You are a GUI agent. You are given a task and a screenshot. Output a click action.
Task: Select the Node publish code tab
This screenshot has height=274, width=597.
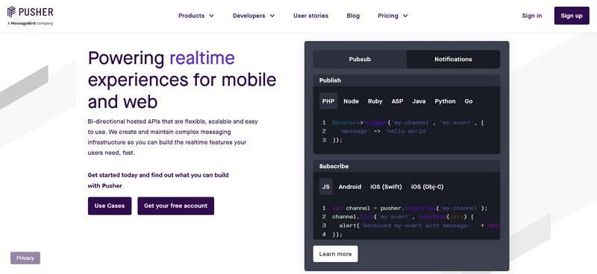point(351,101)
